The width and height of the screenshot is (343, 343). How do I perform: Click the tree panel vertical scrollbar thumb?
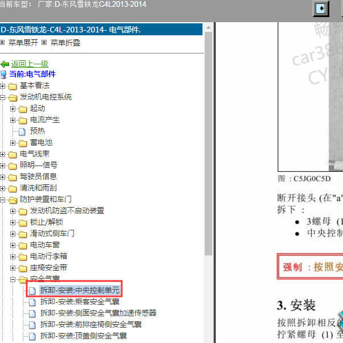(208, 143)
